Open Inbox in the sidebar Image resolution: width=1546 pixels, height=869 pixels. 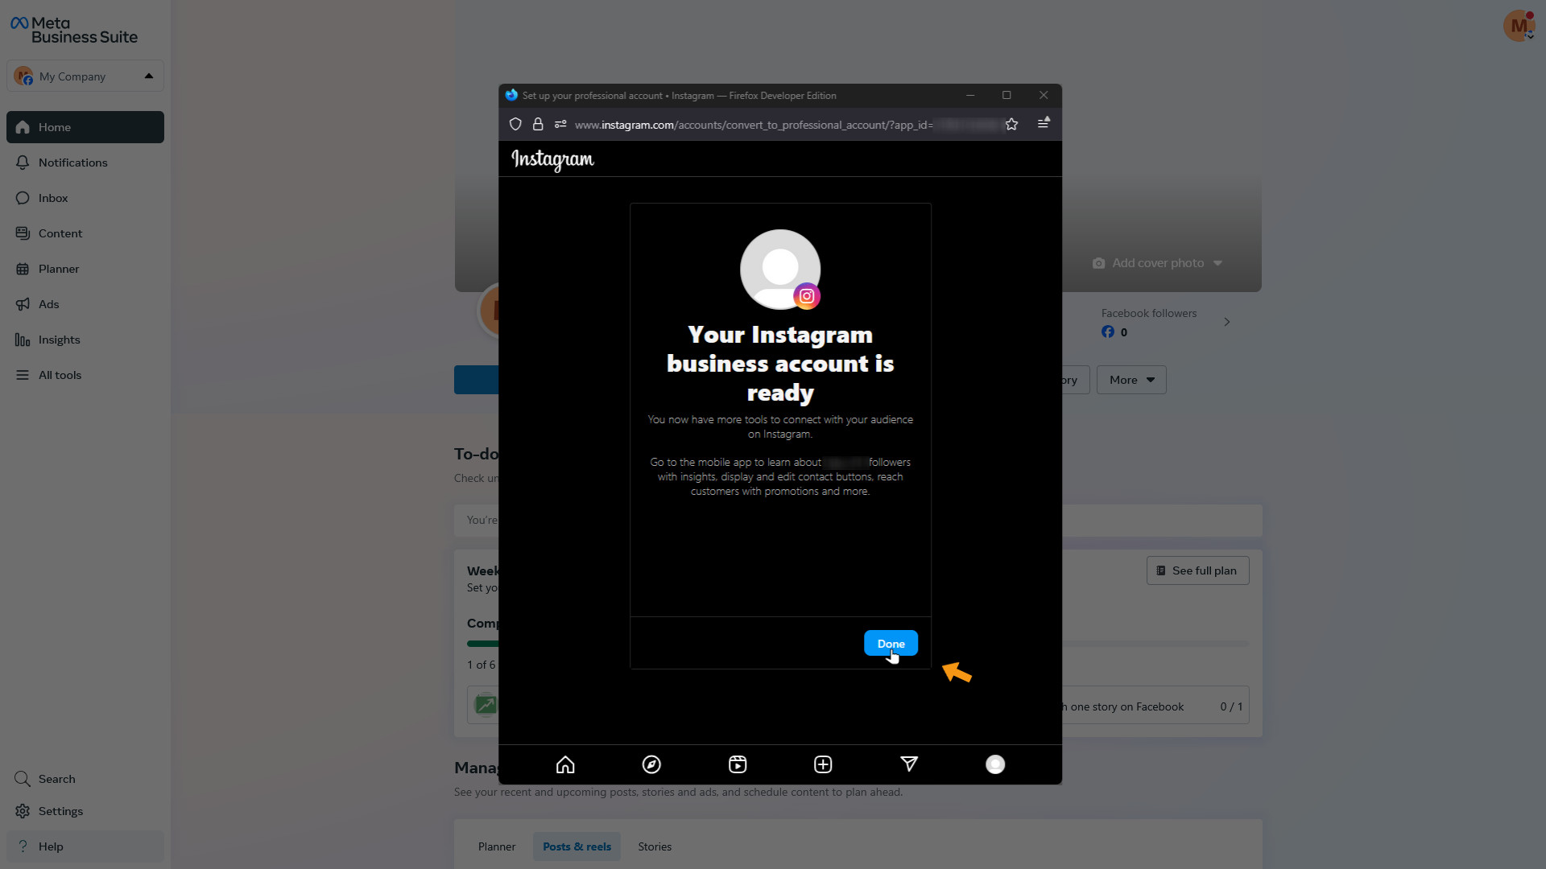coord(85,198)
